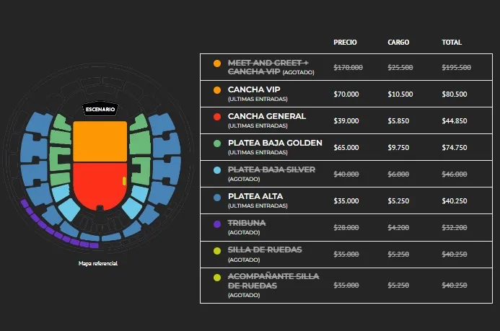The width and height of the screenshot is (500, 331).
Task: Click the yellow Silla de Ruedas dot
Action: click(217, 250)
